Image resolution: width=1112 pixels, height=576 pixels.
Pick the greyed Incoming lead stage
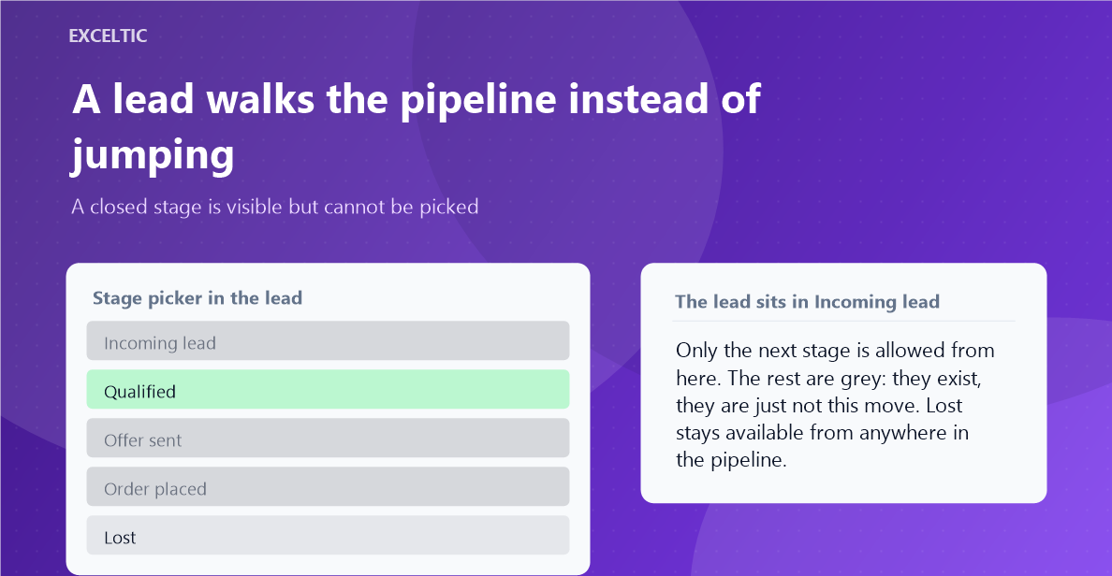point(328,340)
